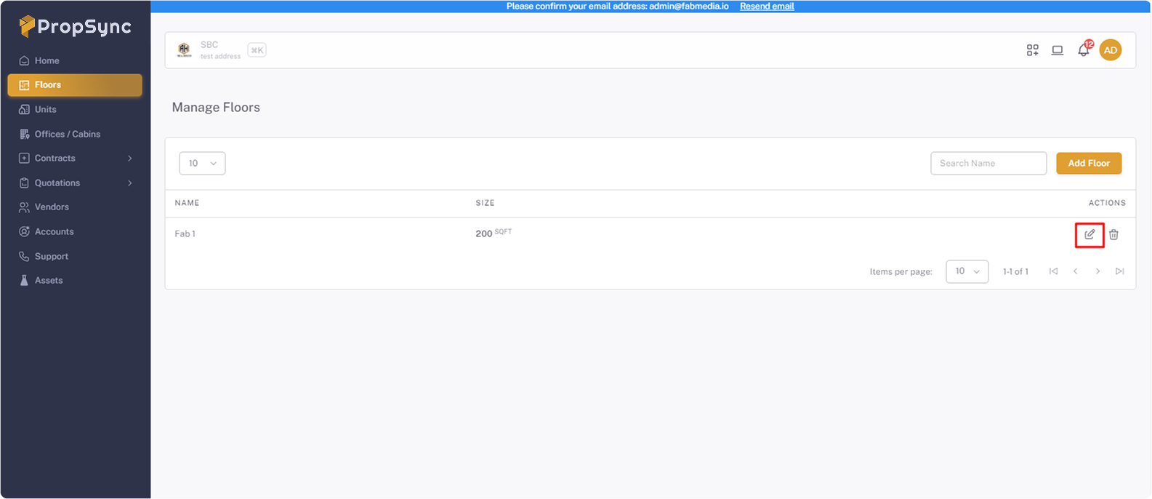This screenshot has width=1152, height=499.
Task: Click the ⌘K shortcut badge
Action: click(x=257, y=50)
